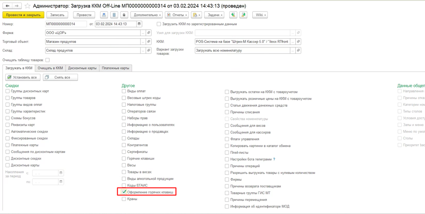Image resolution: width=425 pixels, height=214 pixels.
Task: Enable Группы дисконтных карт checkbox
Action: (x=8, y=91)
